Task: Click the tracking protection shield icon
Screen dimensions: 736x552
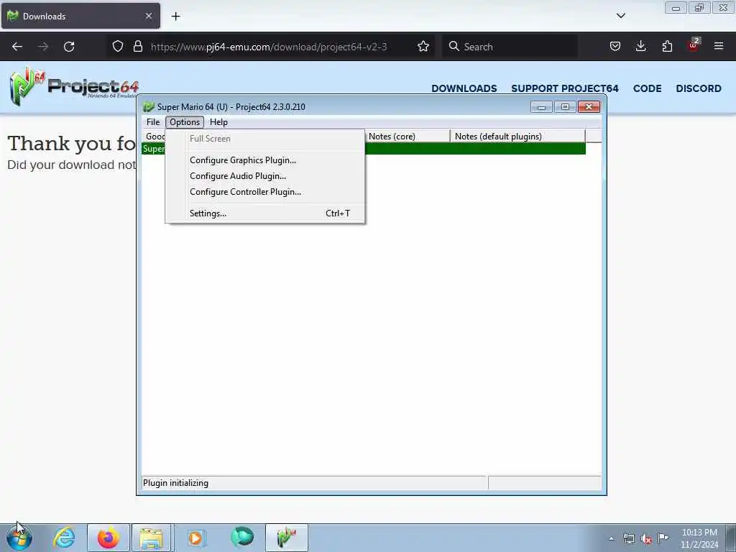Action: [x=118, y=47]
